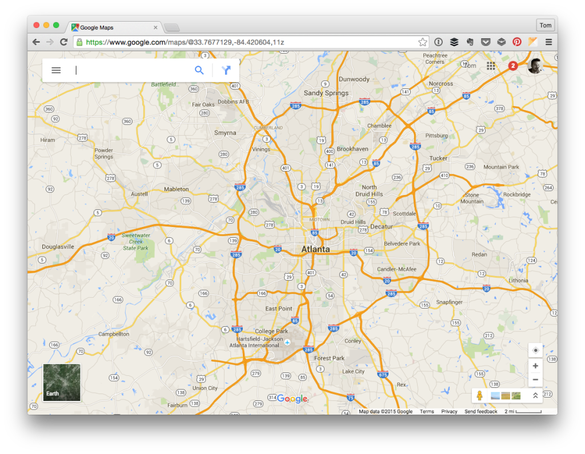
Task: Click the Send feedback link
Action: pyautogui.click(x=480, y=411)
